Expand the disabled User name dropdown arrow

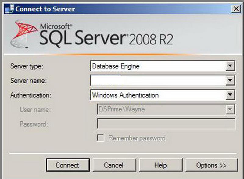[230, 109]
